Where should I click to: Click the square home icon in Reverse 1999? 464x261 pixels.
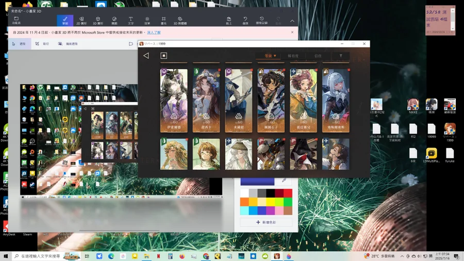(x=163, y=56)
